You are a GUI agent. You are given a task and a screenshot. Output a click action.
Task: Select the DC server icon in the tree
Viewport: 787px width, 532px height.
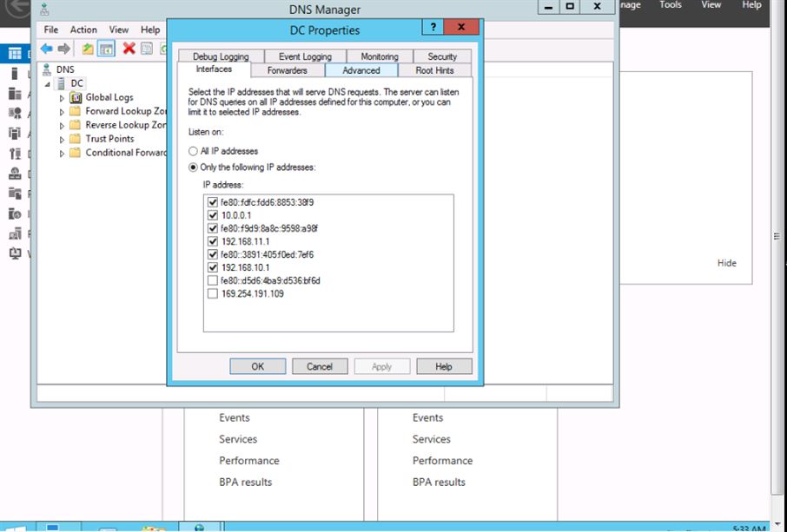(61, 83)
